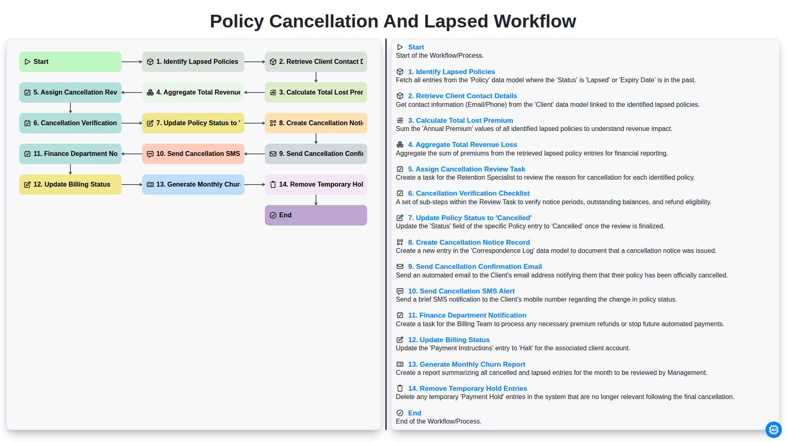
Task: Click the trash icon beside Remove Temporary Hold Entries heading
Action: click(400, 388)
